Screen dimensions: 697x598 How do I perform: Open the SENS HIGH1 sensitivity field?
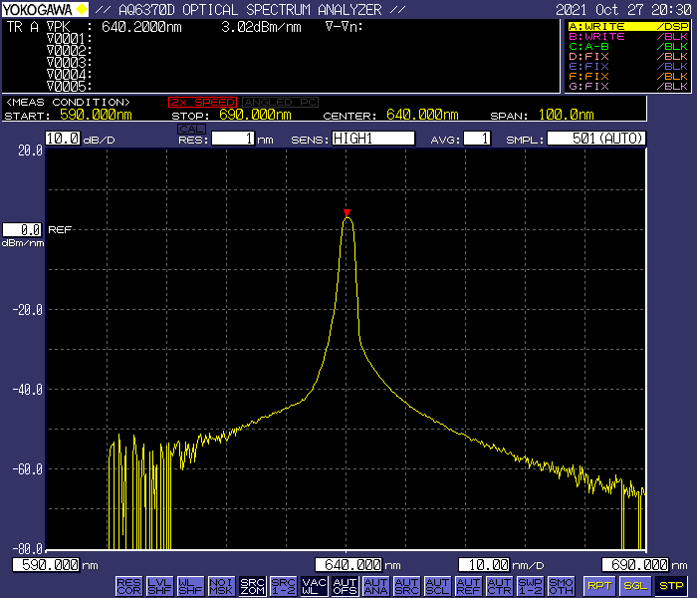373,139
